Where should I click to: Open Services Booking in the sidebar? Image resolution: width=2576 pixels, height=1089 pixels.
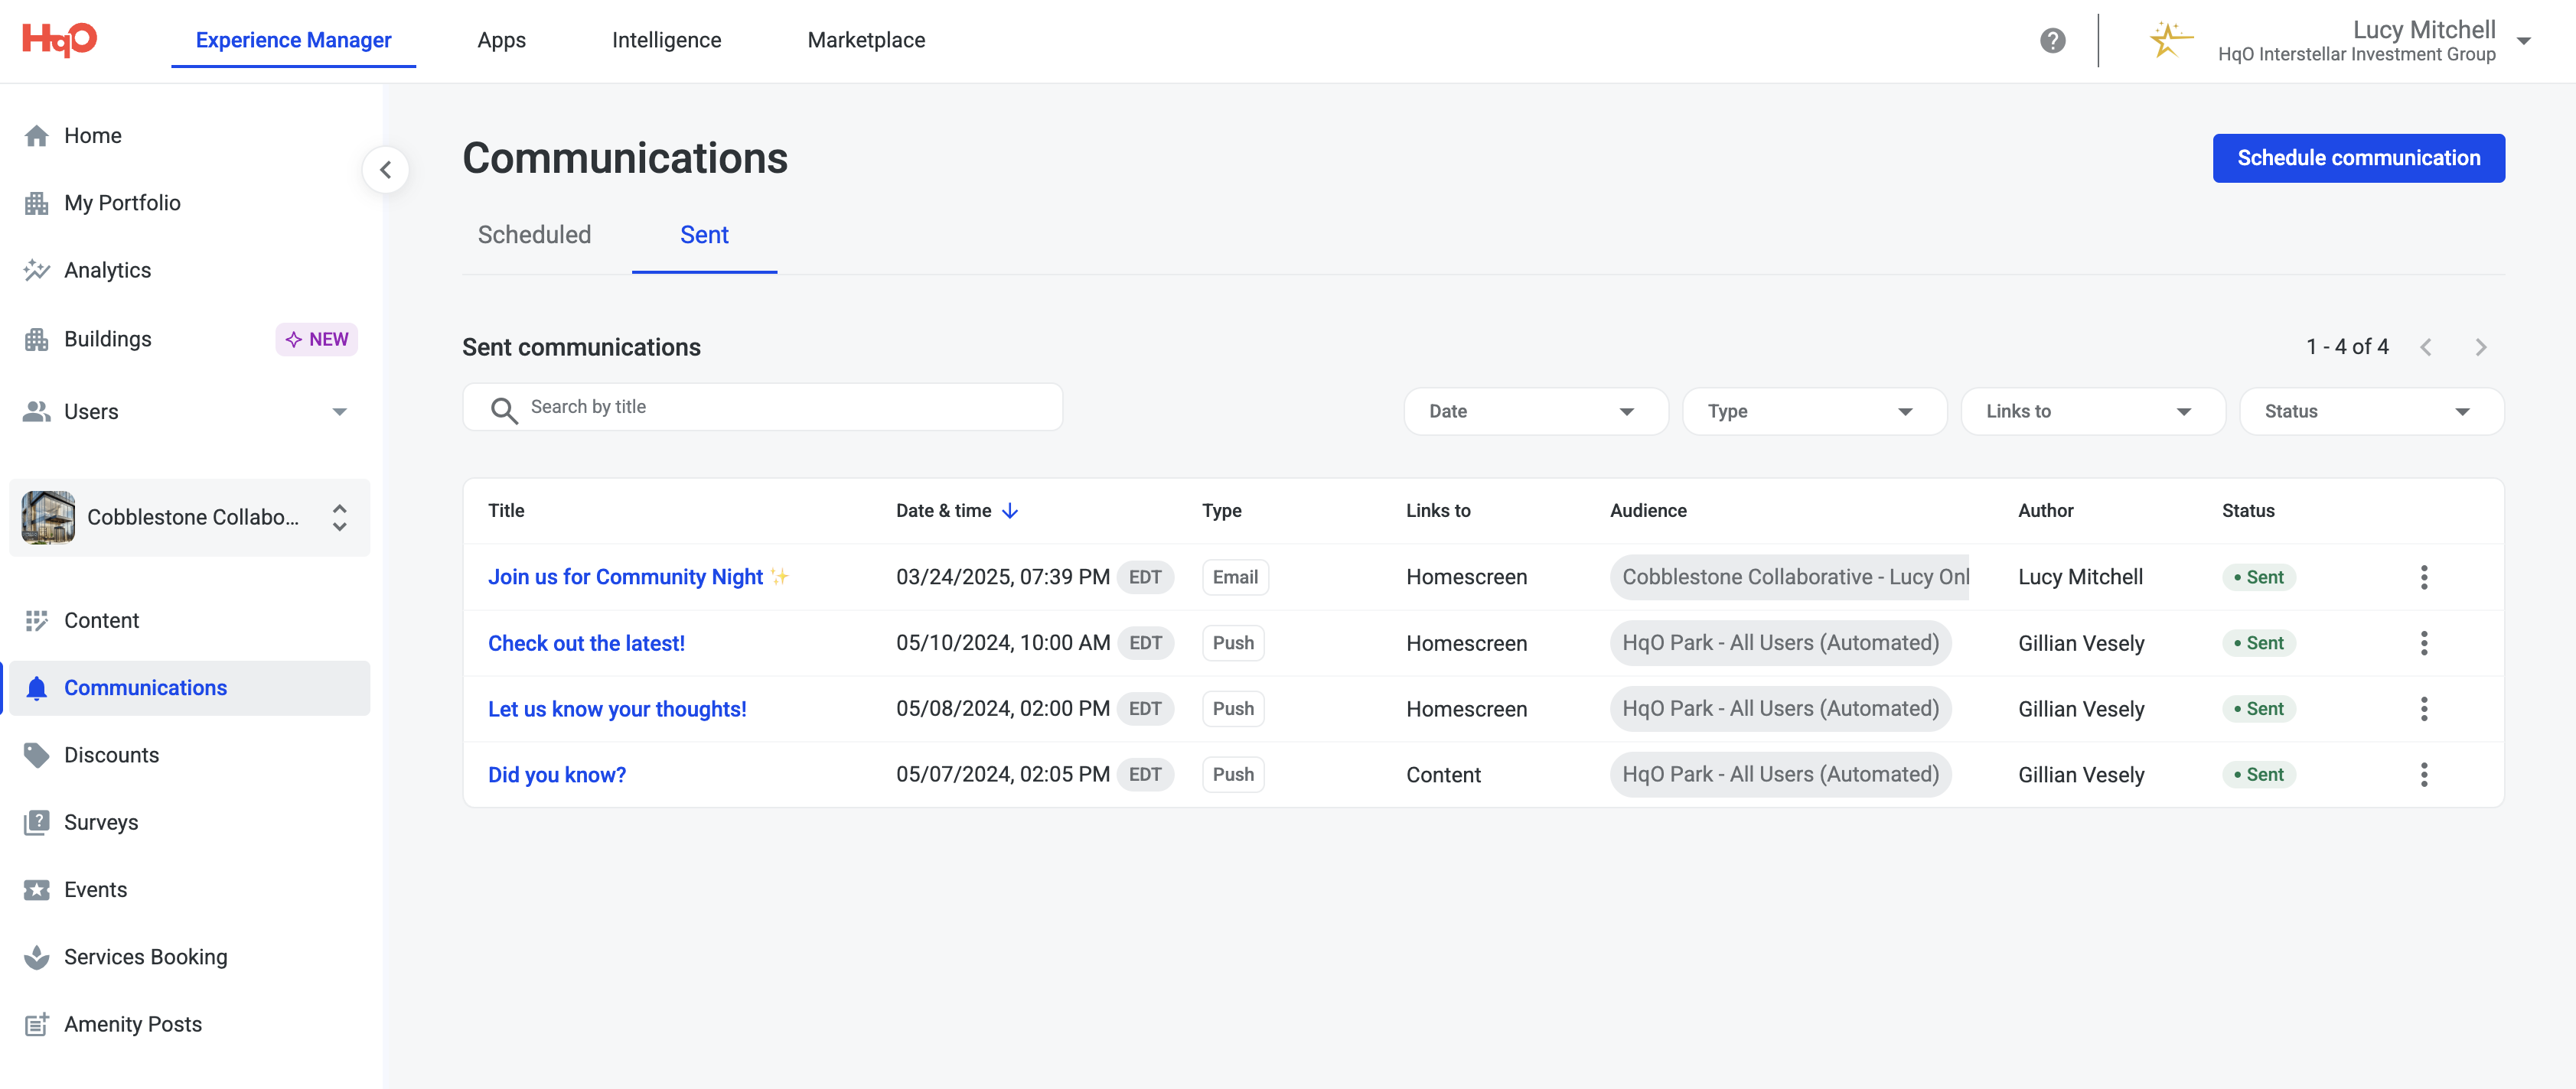[x=145, y=956]
